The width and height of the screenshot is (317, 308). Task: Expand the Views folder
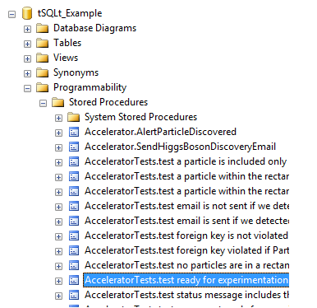(27, 58)
